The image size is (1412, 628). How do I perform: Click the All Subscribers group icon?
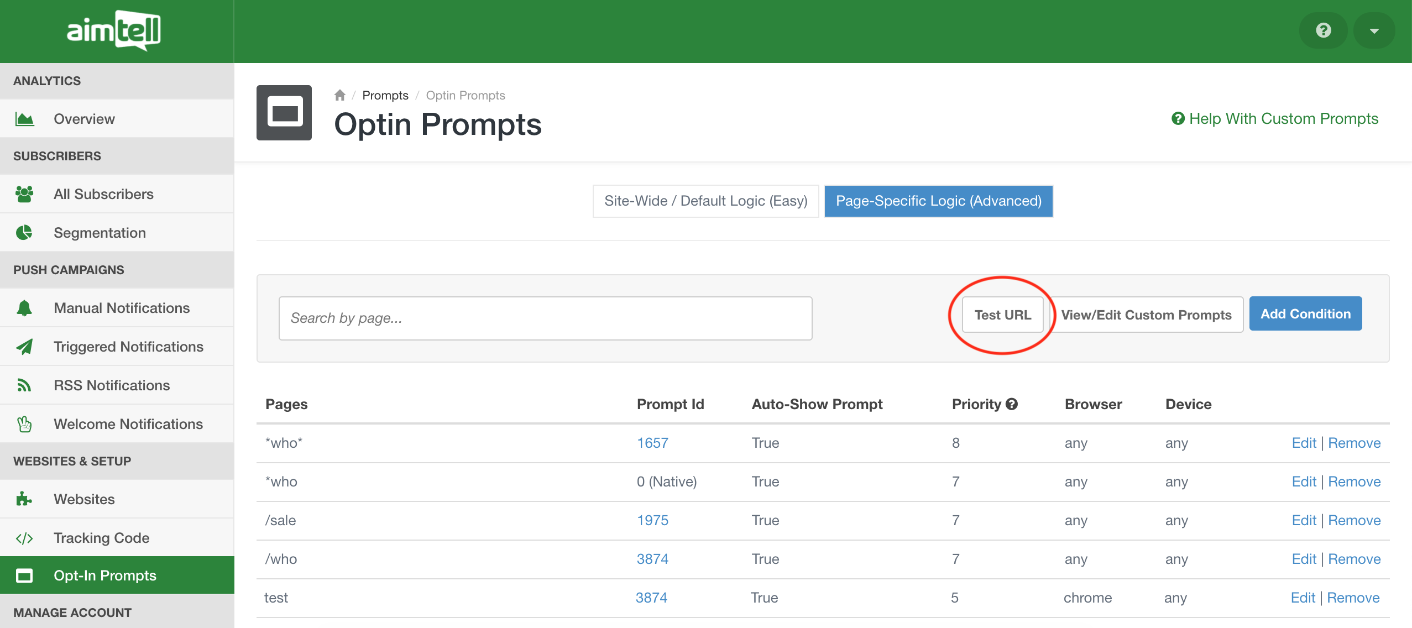(24, 194)
